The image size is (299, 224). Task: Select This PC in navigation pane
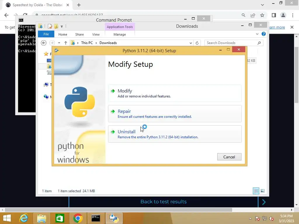[x=46, y=85]
